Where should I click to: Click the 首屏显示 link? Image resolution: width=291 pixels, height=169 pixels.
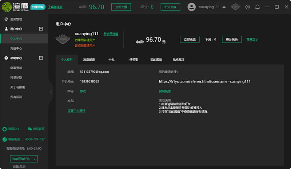[252, 40]
